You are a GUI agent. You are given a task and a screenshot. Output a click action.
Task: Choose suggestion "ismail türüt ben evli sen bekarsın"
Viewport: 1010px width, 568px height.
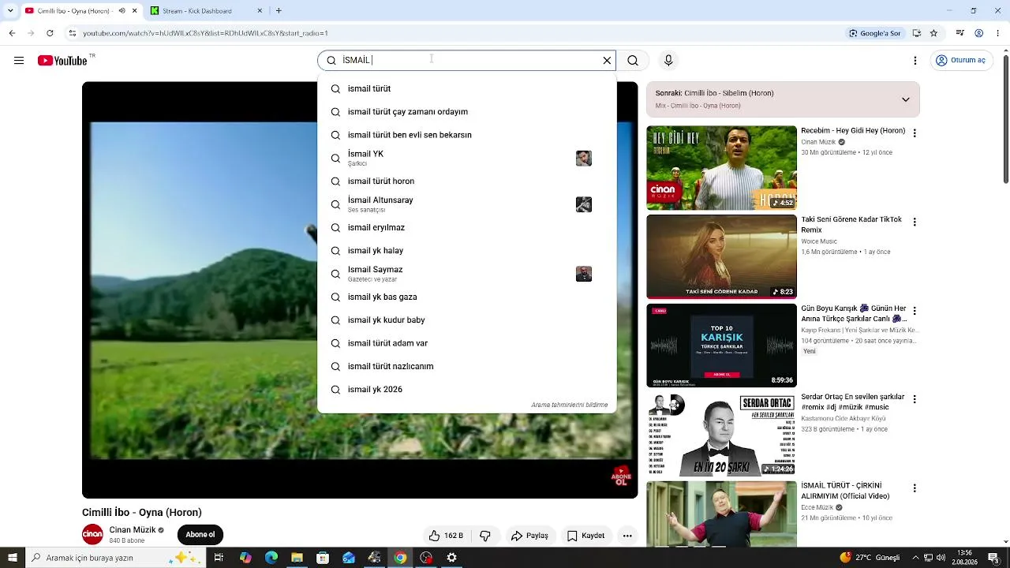466,135
